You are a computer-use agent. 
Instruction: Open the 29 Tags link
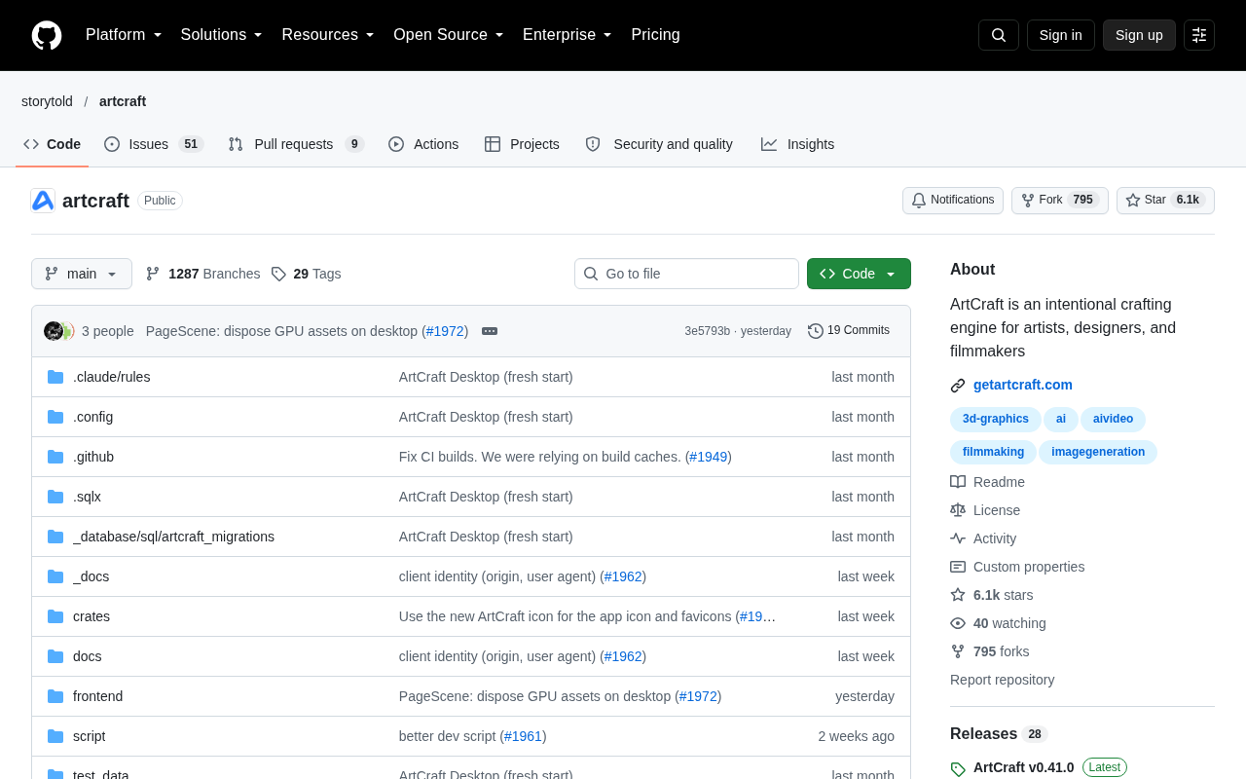tap(306, 274)
